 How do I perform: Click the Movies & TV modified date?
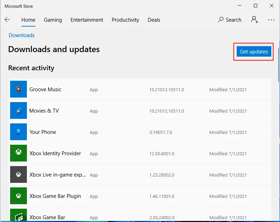228,111
